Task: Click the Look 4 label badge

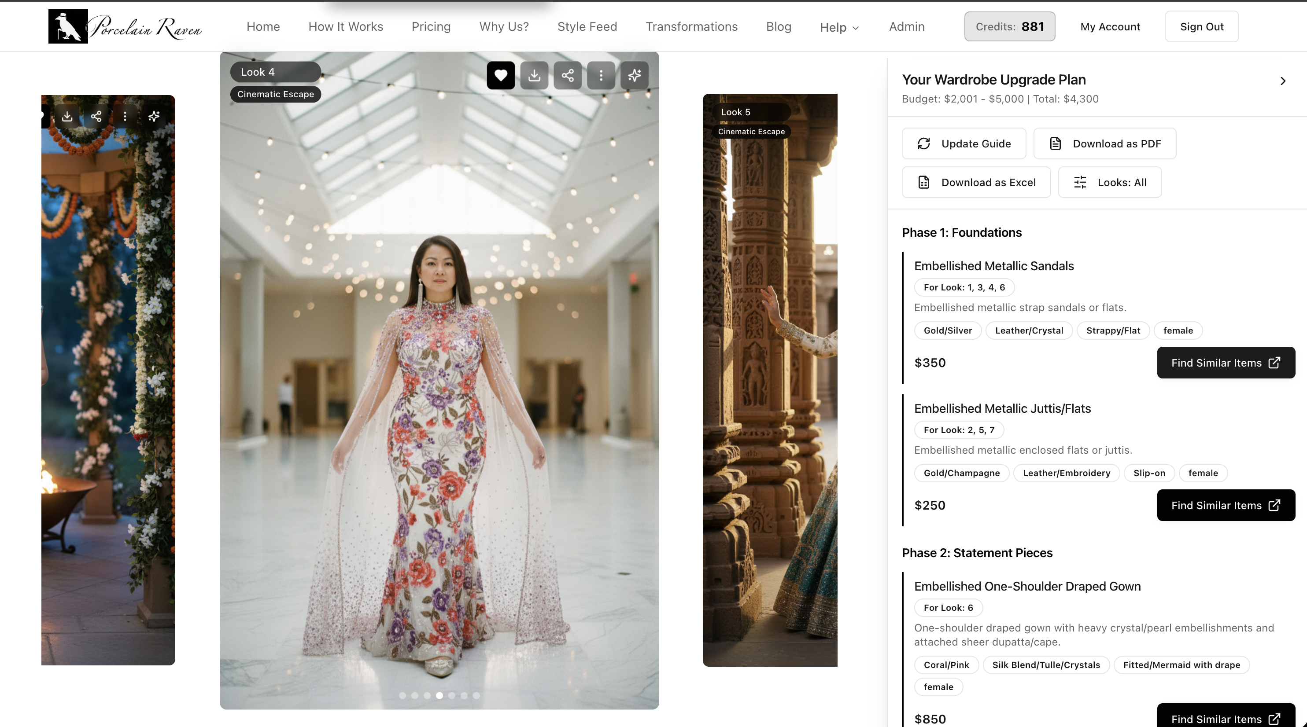Action: click(276, 72)
